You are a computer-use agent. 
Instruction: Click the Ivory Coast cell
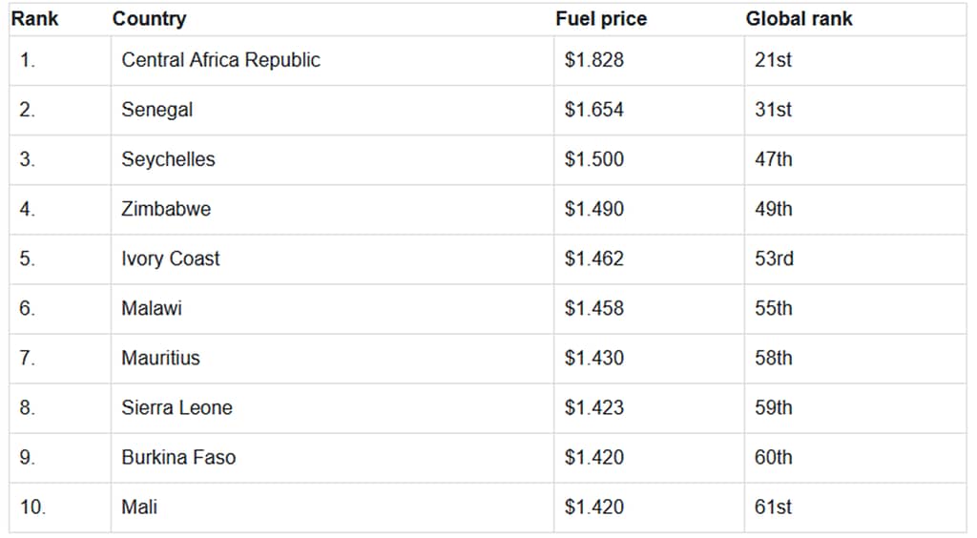click(170, 259)
